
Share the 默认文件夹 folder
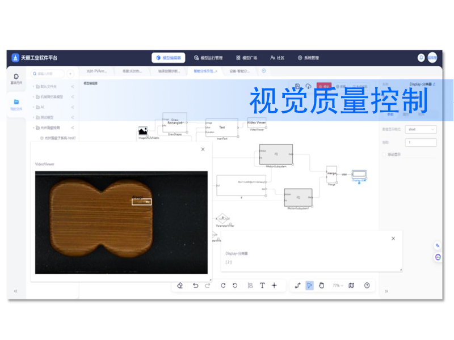tap(73, 87)
